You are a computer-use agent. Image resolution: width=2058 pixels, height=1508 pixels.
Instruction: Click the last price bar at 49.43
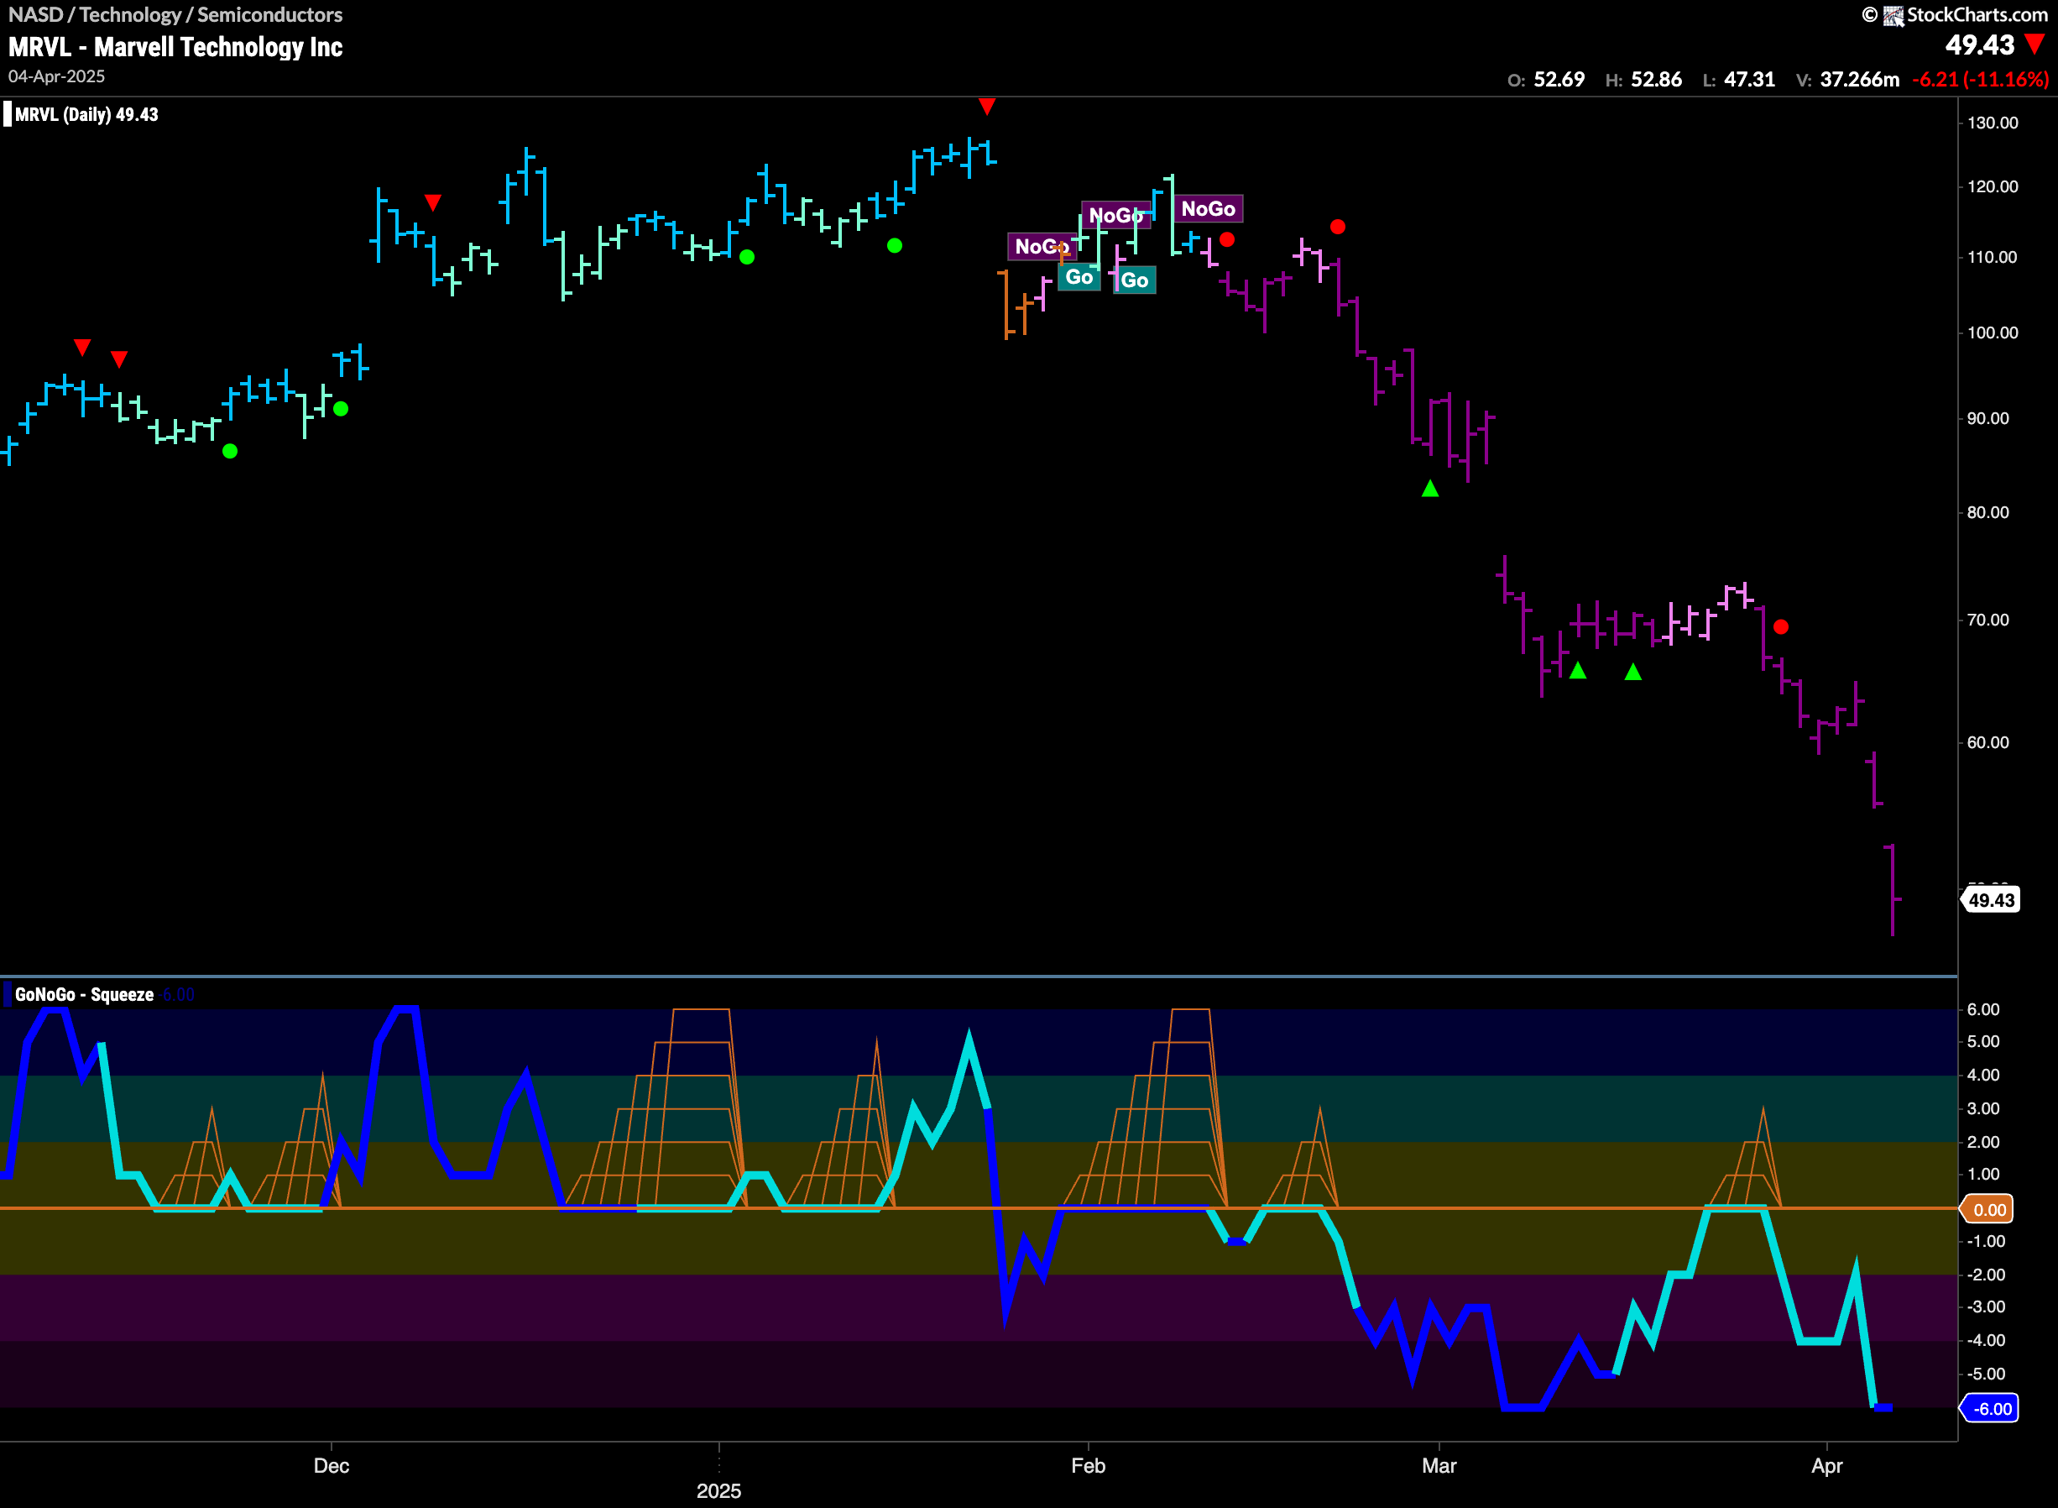[x=1893, y=891]
